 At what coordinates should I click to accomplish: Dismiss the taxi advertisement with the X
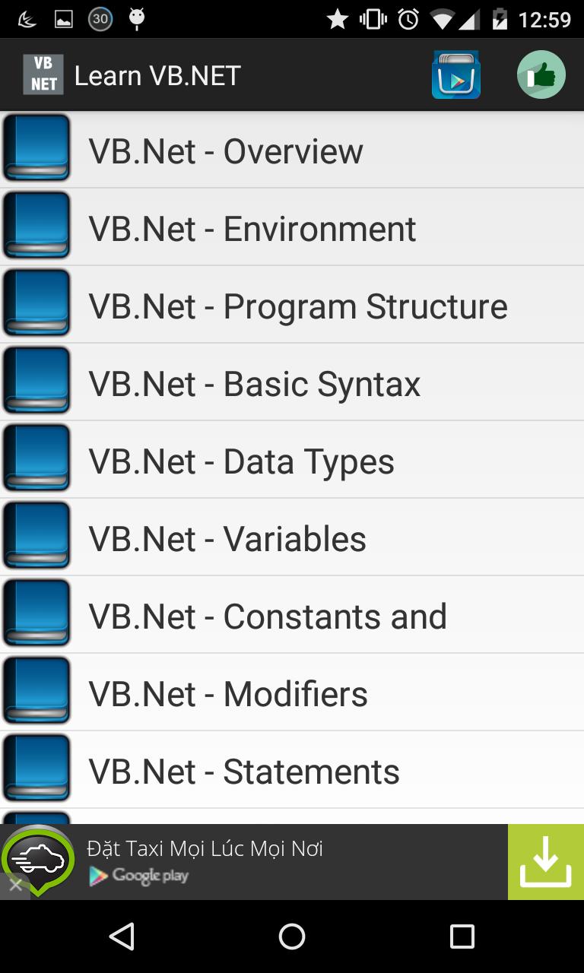[x=15, y=886]
